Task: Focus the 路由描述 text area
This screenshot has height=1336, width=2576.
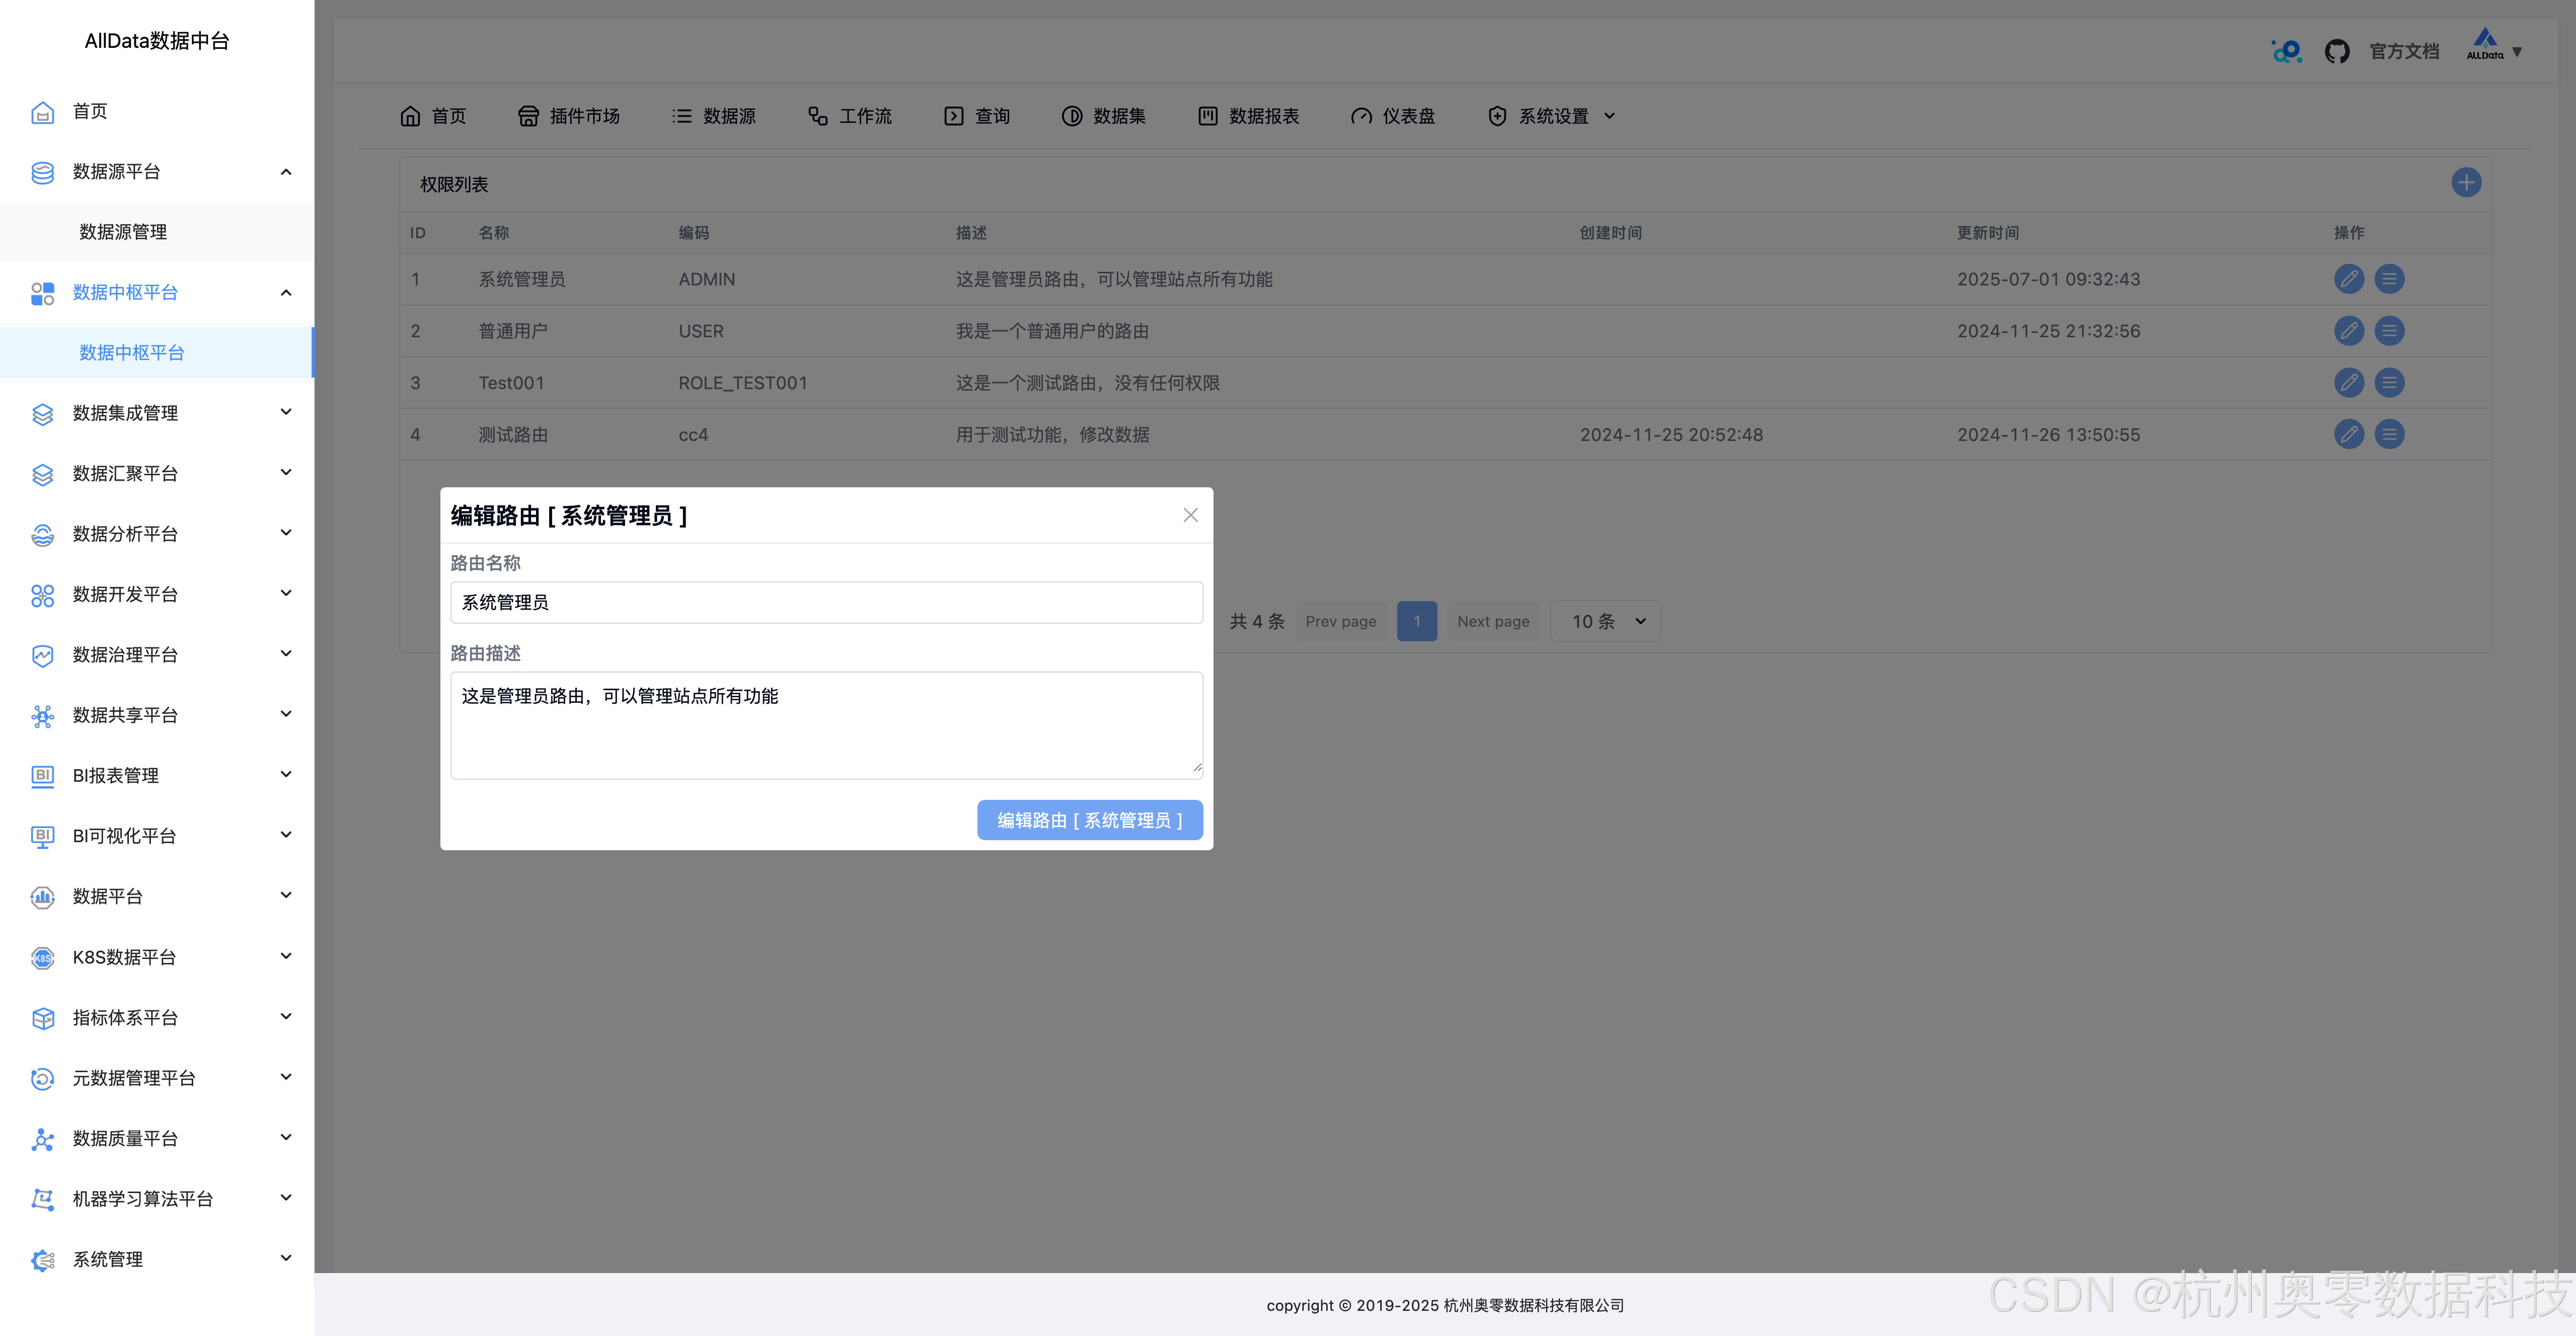Action: coord(826,726)
